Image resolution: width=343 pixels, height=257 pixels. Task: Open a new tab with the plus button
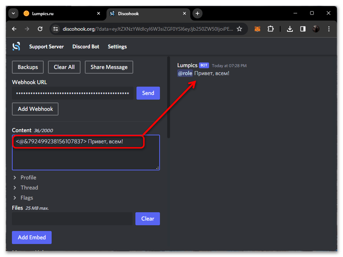click(x=197, y=13)
